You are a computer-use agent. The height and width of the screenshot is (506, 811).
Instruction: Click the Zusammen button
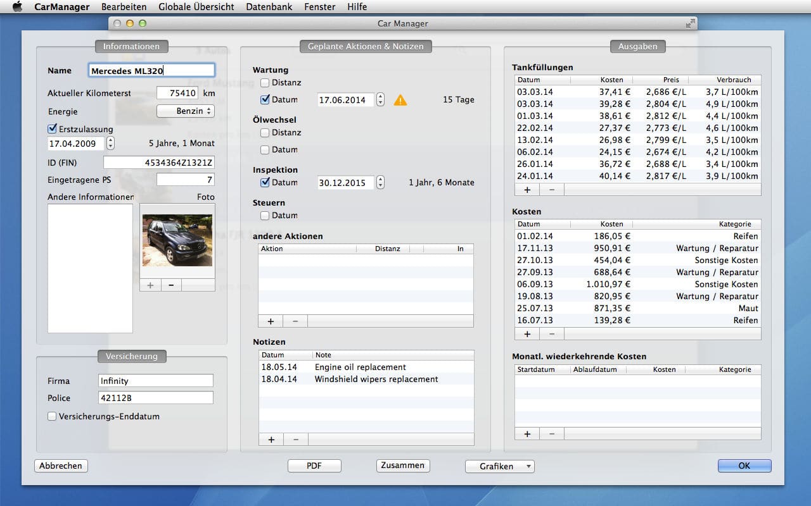(x=403, y=466)
